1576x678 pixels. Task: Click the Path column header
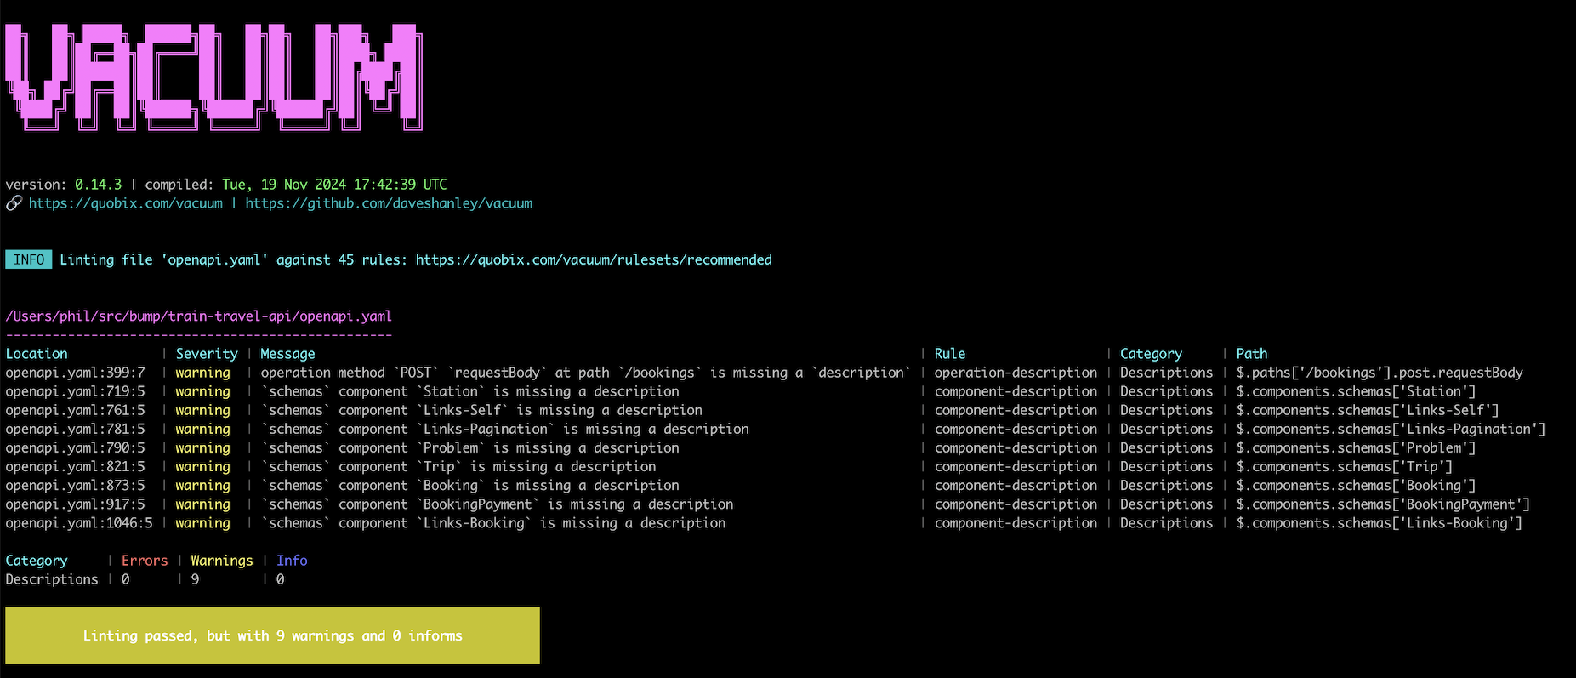(1251, 354)
